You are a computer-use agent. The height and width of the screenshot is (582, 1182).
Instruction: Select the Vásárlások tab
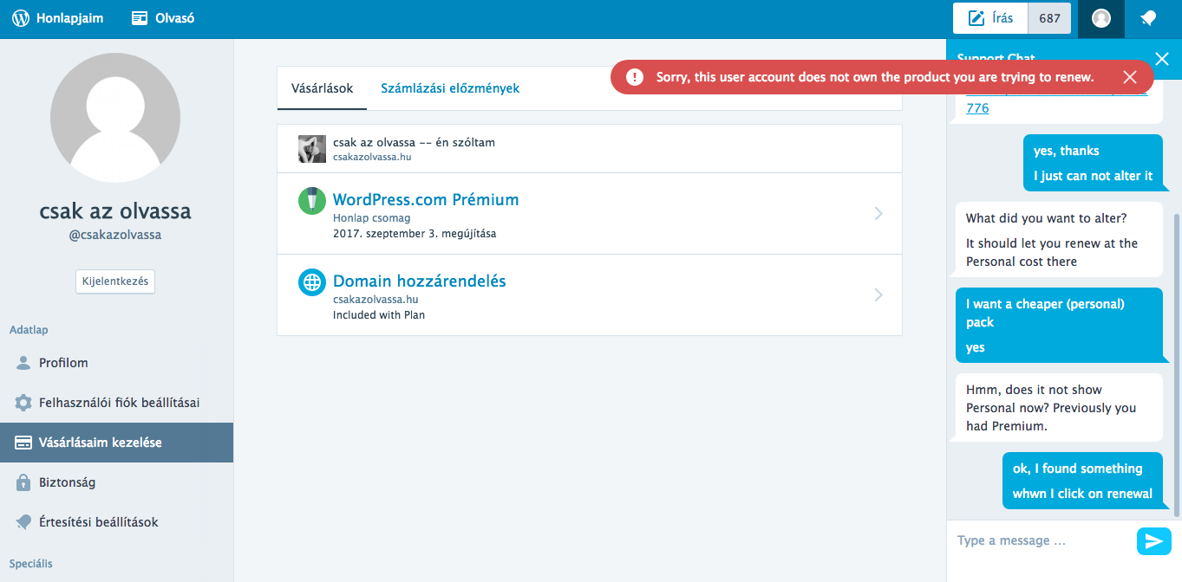click(322, 88)
